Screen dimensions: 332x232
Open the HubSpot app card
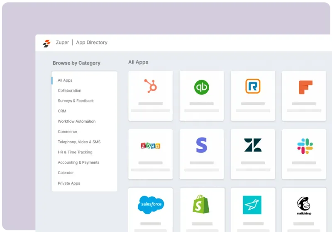tap(150, 87)
